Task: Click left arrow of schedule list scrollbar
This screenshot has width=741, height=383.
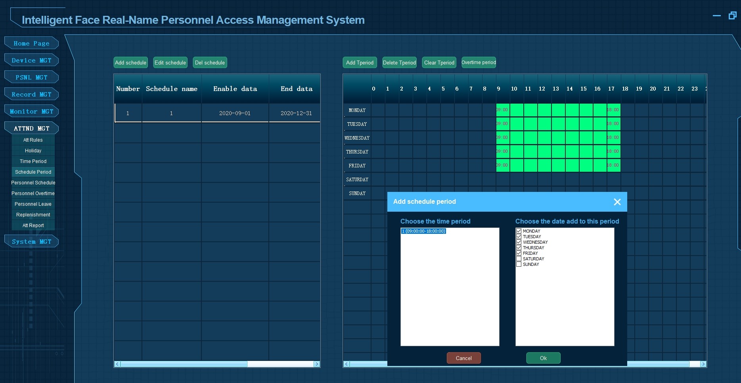Action: coord(117,364)
